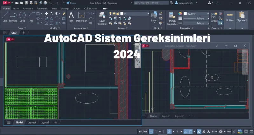The width and height of the screenshot is (254, 135).
Task: Choose the Stretch tool
Action: pos(46,23)
